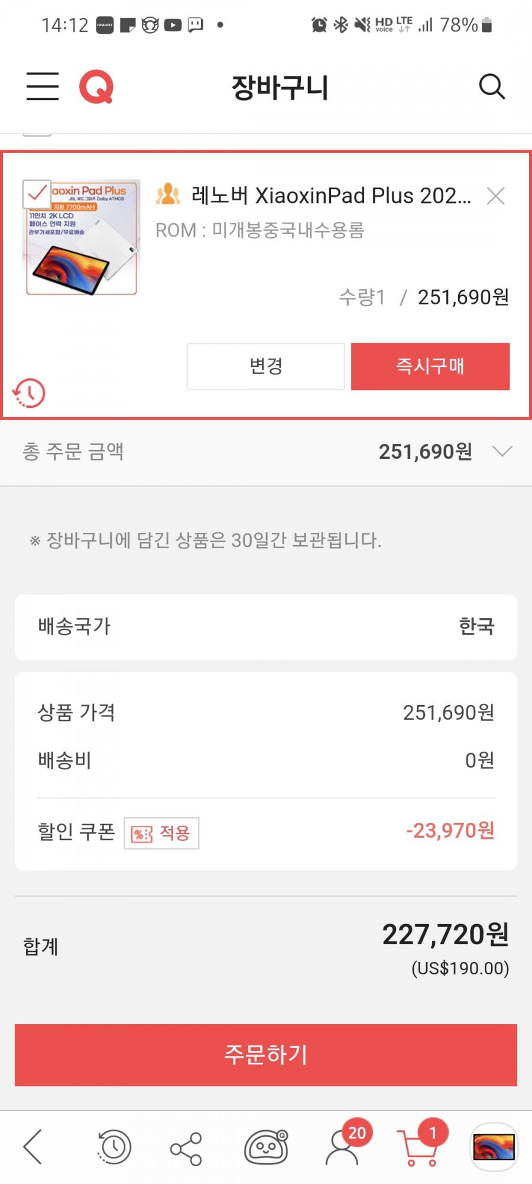Open the tablet thumbnail in bottom bar
Image resolution: width=532 pixels, height=1184 pixels.
494,1147
